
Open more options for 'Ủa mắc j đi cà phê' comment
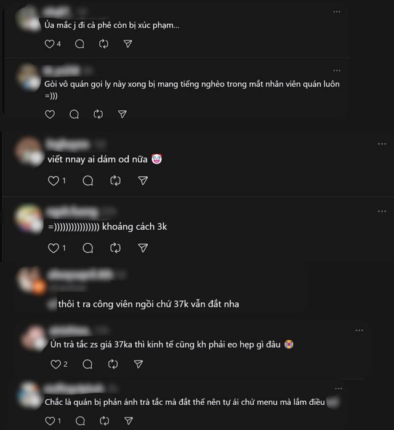[337, 12]
